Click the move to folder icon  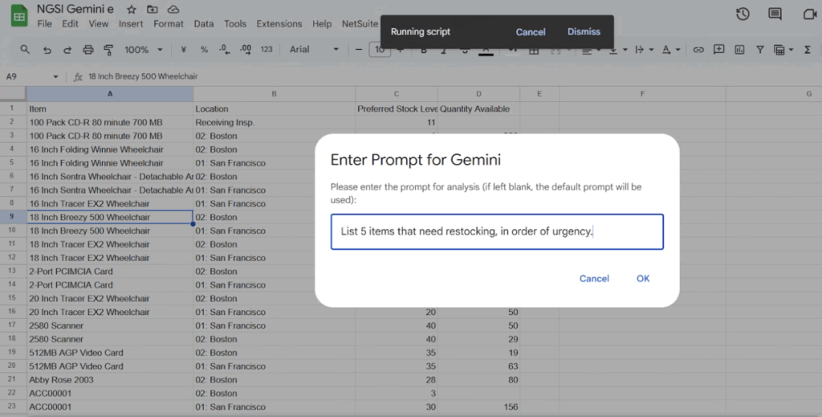[152, 10]
